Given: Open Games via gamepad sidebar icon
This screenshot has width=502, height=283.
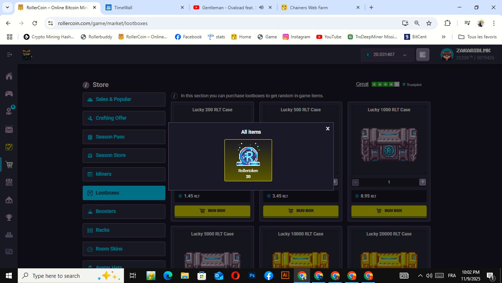Looking at the screenshot, I should [x=9, y=94].
